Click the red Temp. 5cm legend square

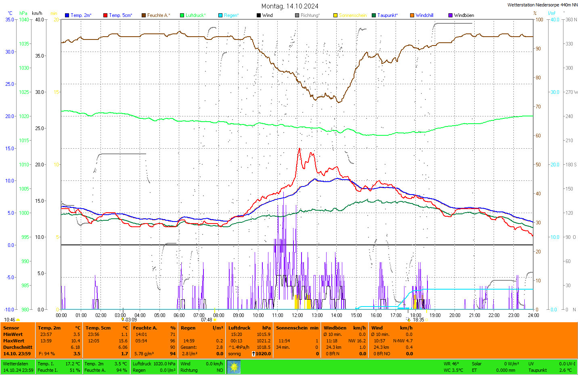click(105, 15)
